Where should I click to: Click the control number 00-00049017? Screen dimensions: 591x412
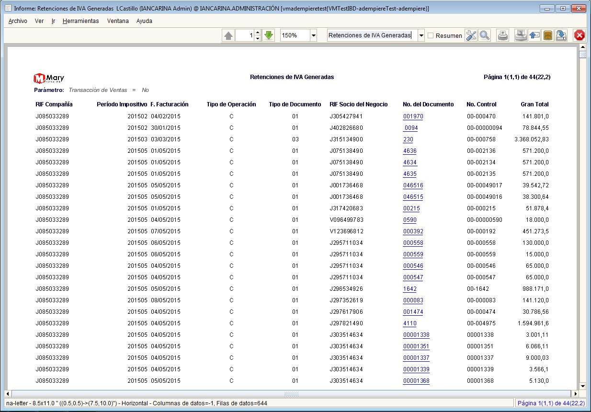point(484,185)
